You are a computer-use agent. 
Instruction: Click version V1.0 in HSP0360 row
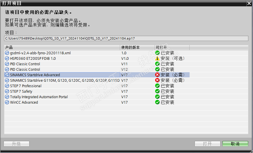pyautogui.click(x=125, y=58)
